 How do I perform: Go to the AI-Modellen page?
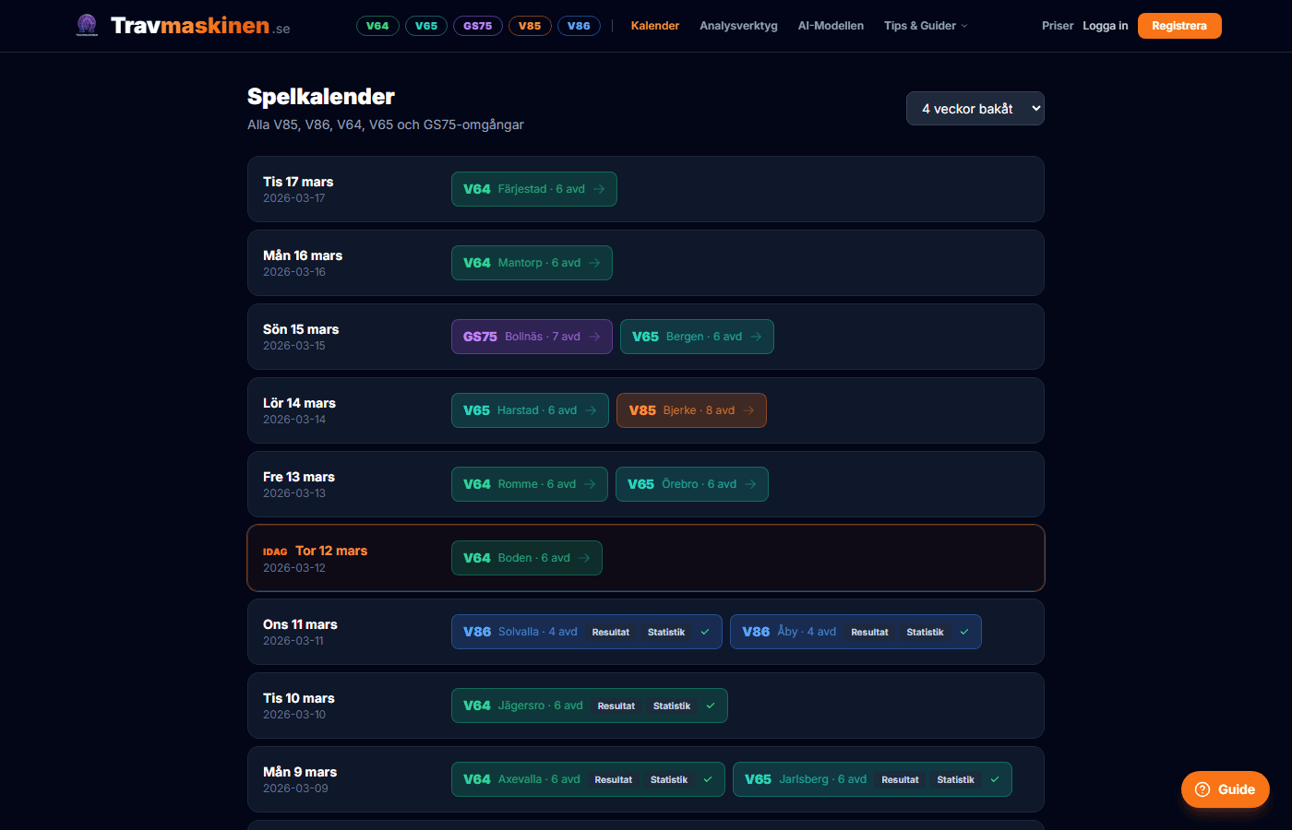point(831,26)
